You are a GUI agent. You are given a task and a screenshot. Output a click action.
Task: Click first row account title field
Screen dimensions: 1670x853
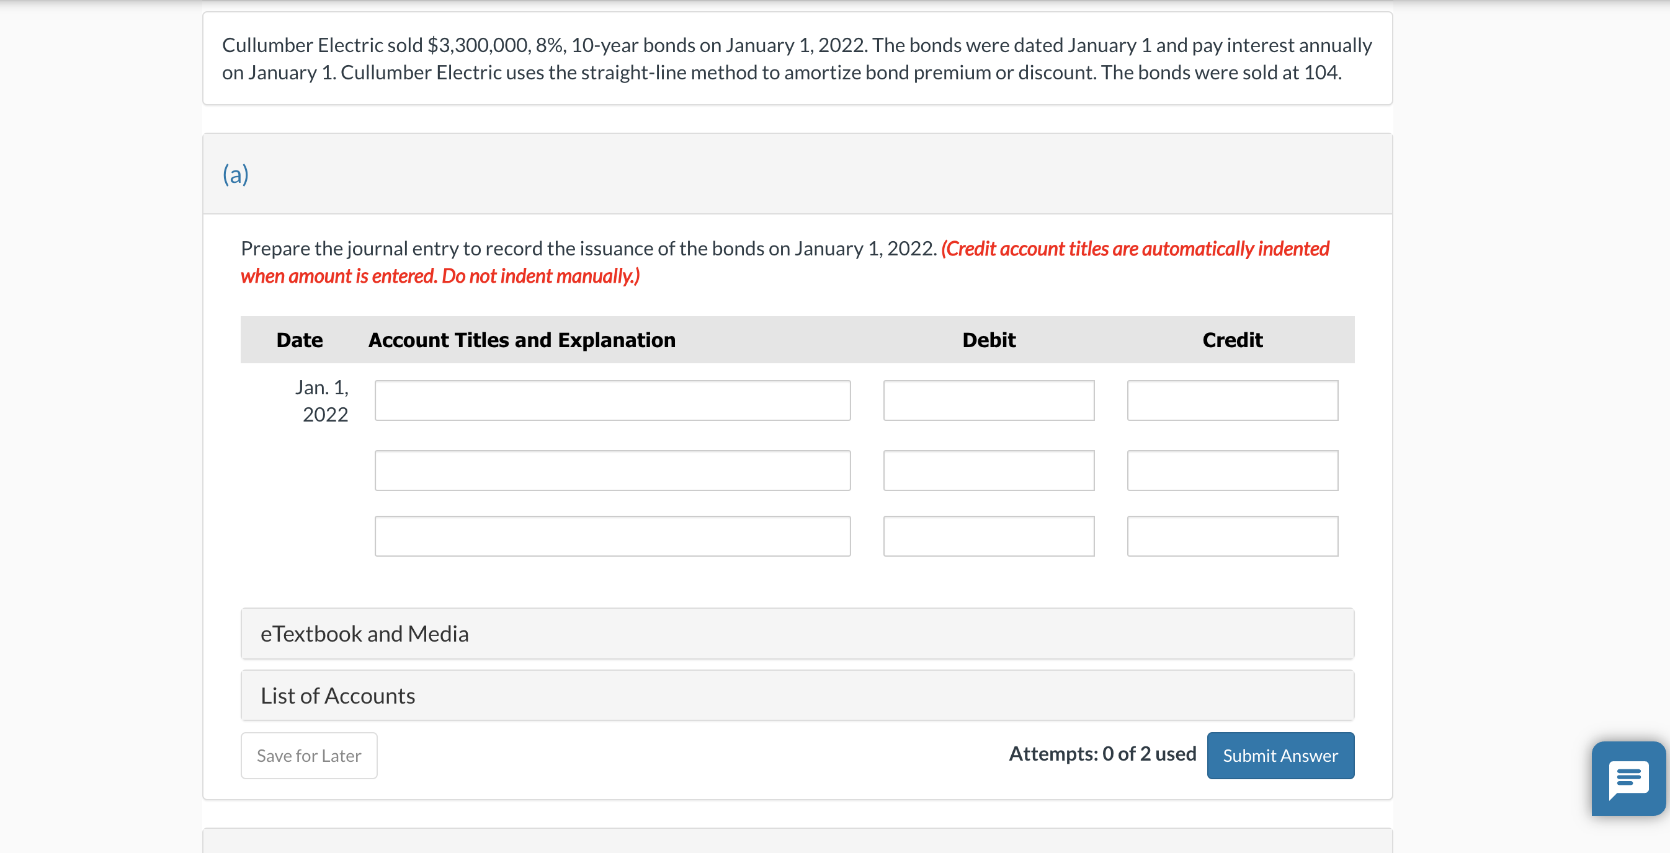[612, 400]
